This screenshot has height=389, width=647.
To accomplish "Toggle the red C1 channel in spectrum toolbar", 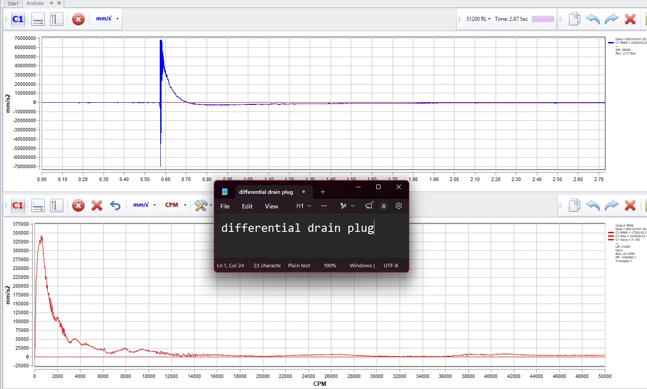I will pos(18,205).
